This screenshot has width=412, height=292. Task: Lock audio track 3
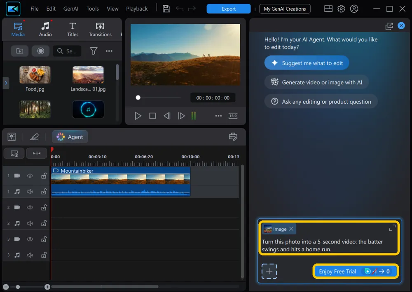point(44,255)
